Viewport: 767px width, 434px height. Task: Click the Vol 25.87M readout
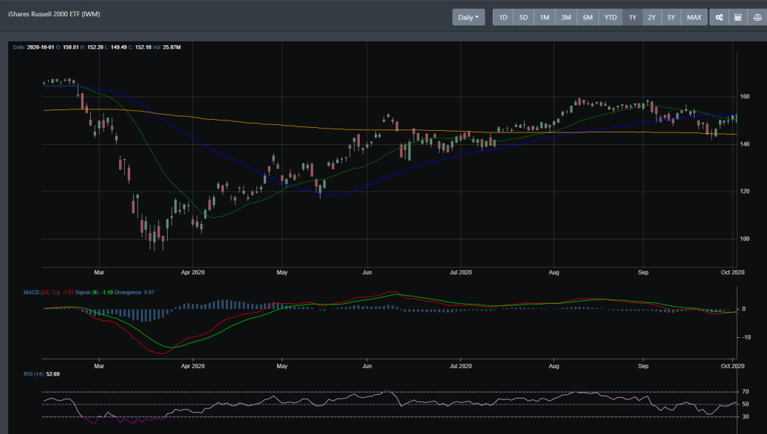(x=166, y=47)
